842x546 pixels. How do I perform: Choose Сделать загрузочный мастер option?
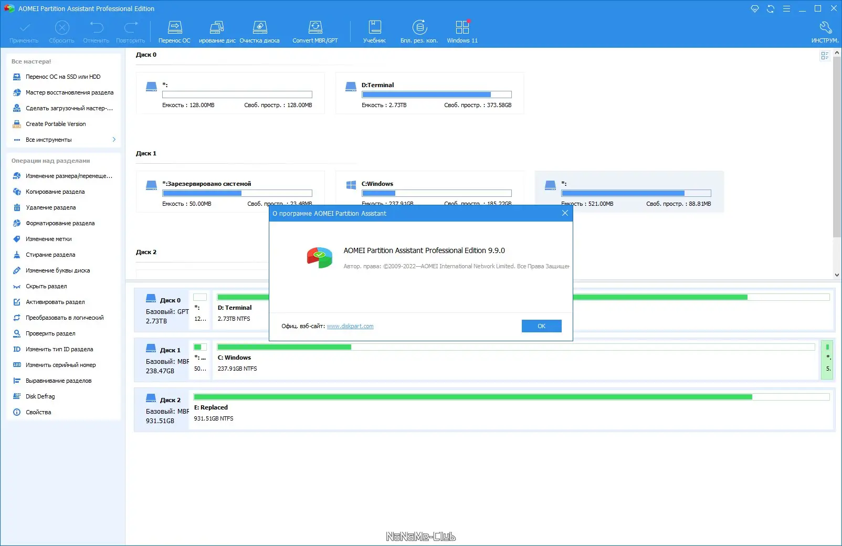[63, 108]
